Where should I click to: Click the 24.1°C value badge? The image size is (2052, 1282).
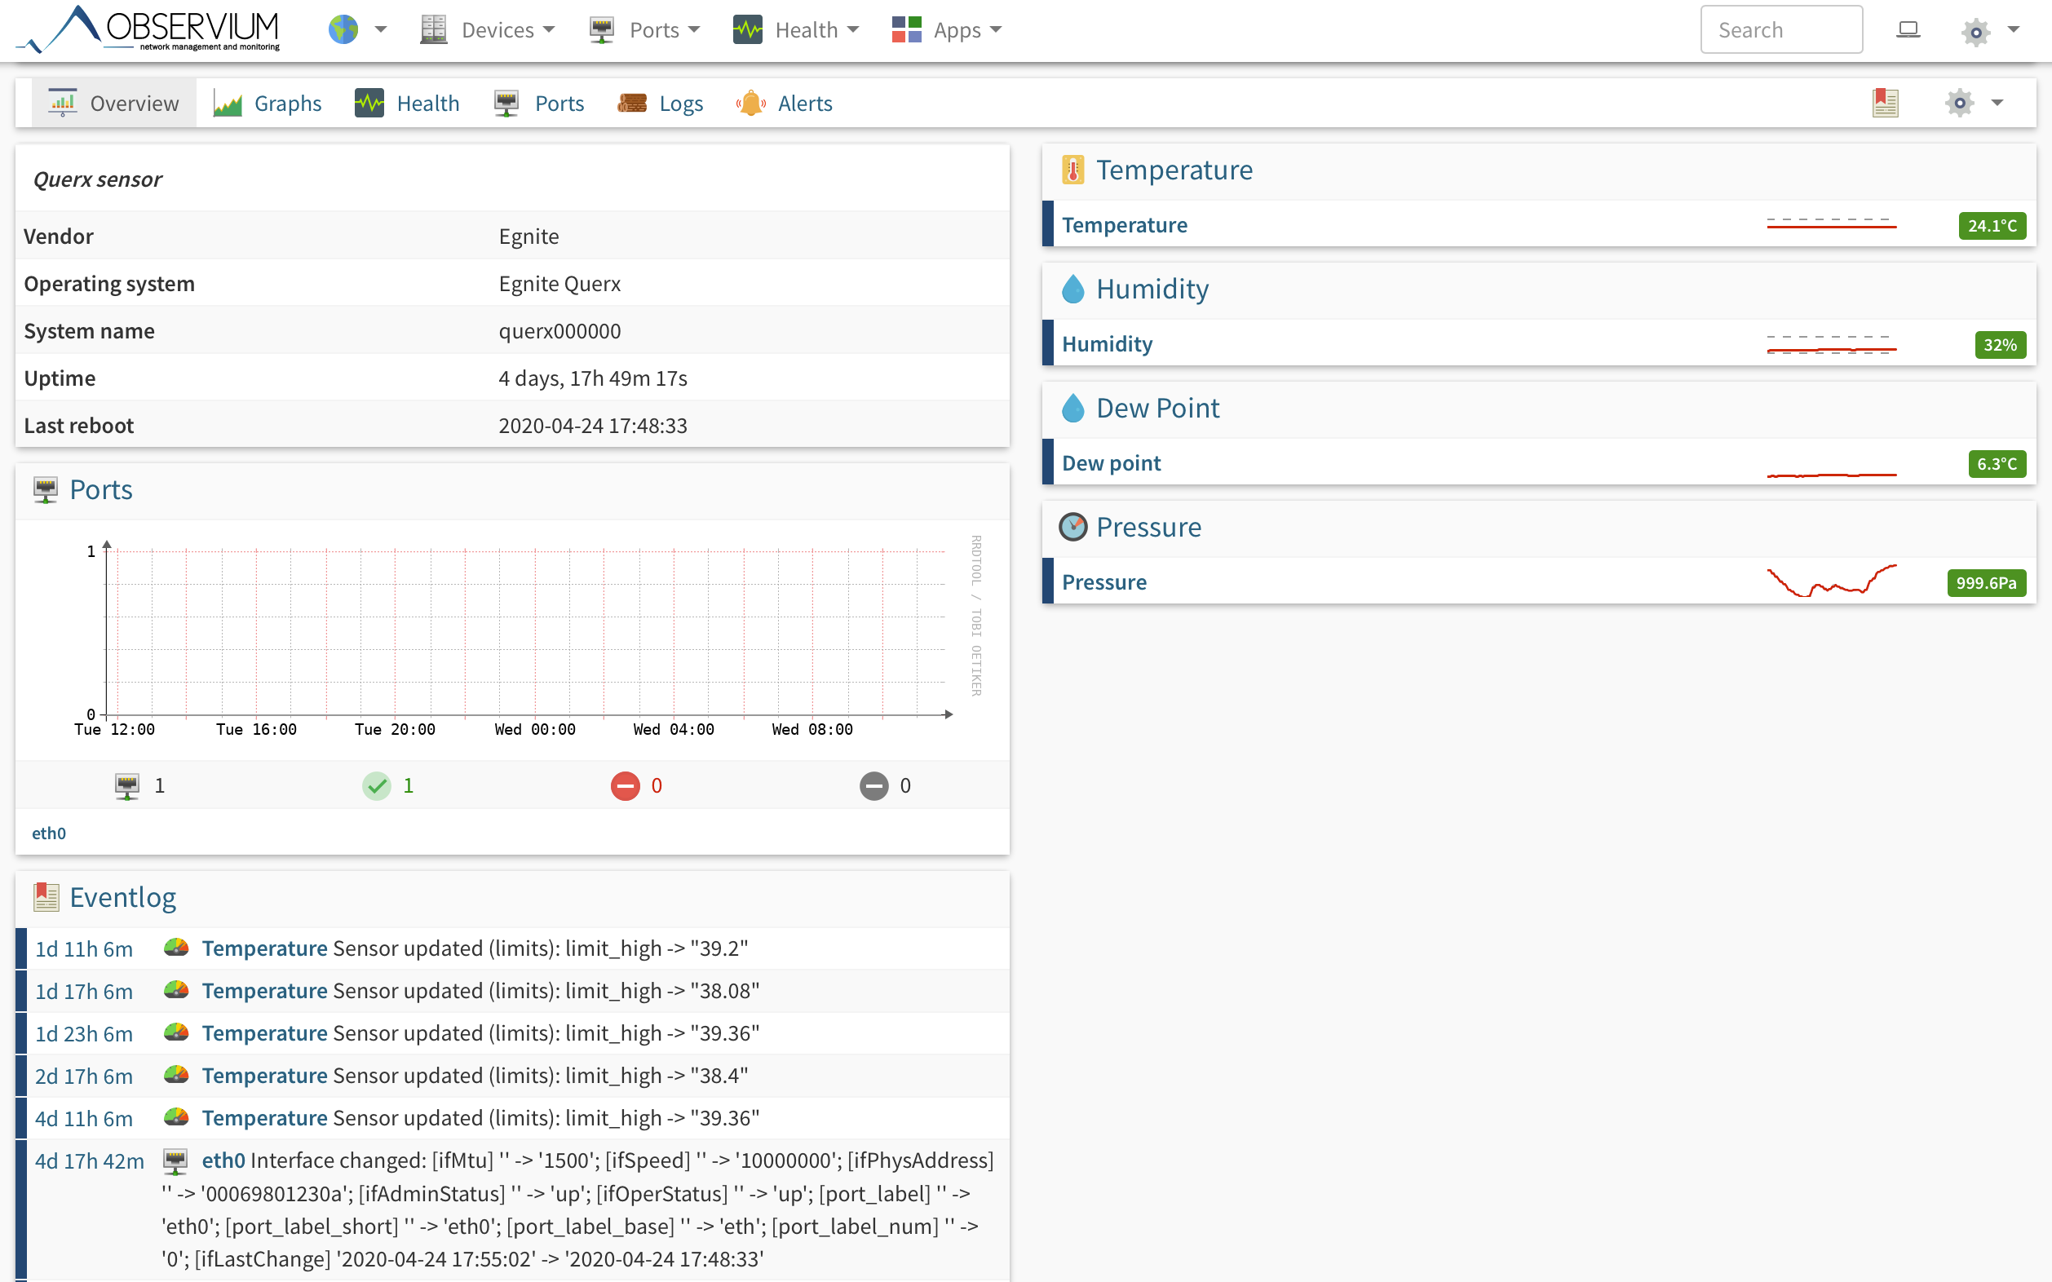click(x=1992, y=226)
